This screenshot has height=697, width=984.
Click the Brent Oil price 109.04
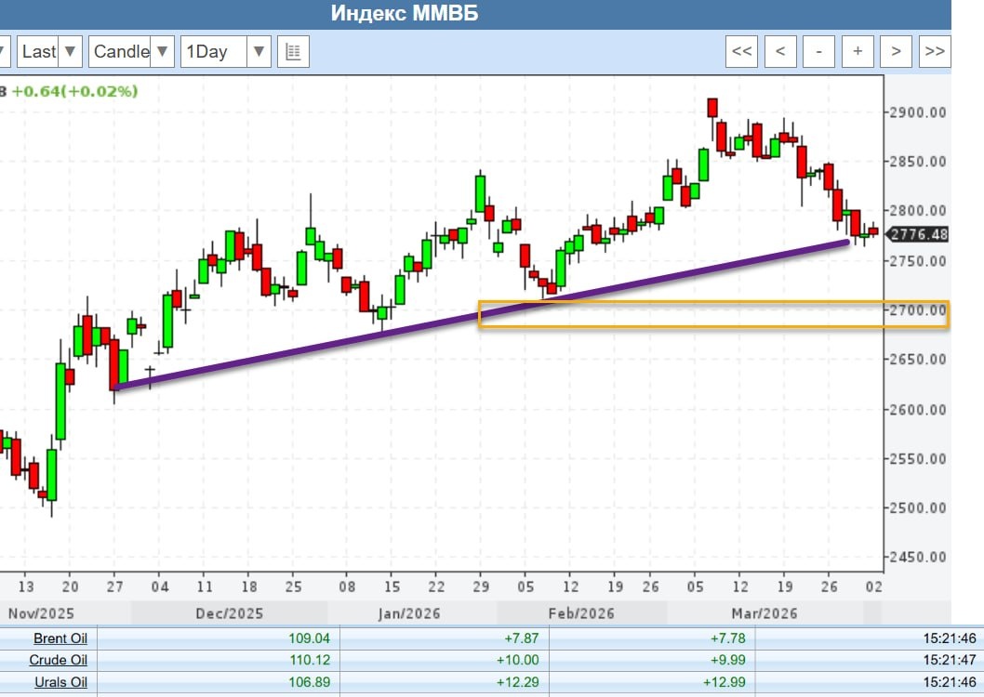click(x=309, y=638)
